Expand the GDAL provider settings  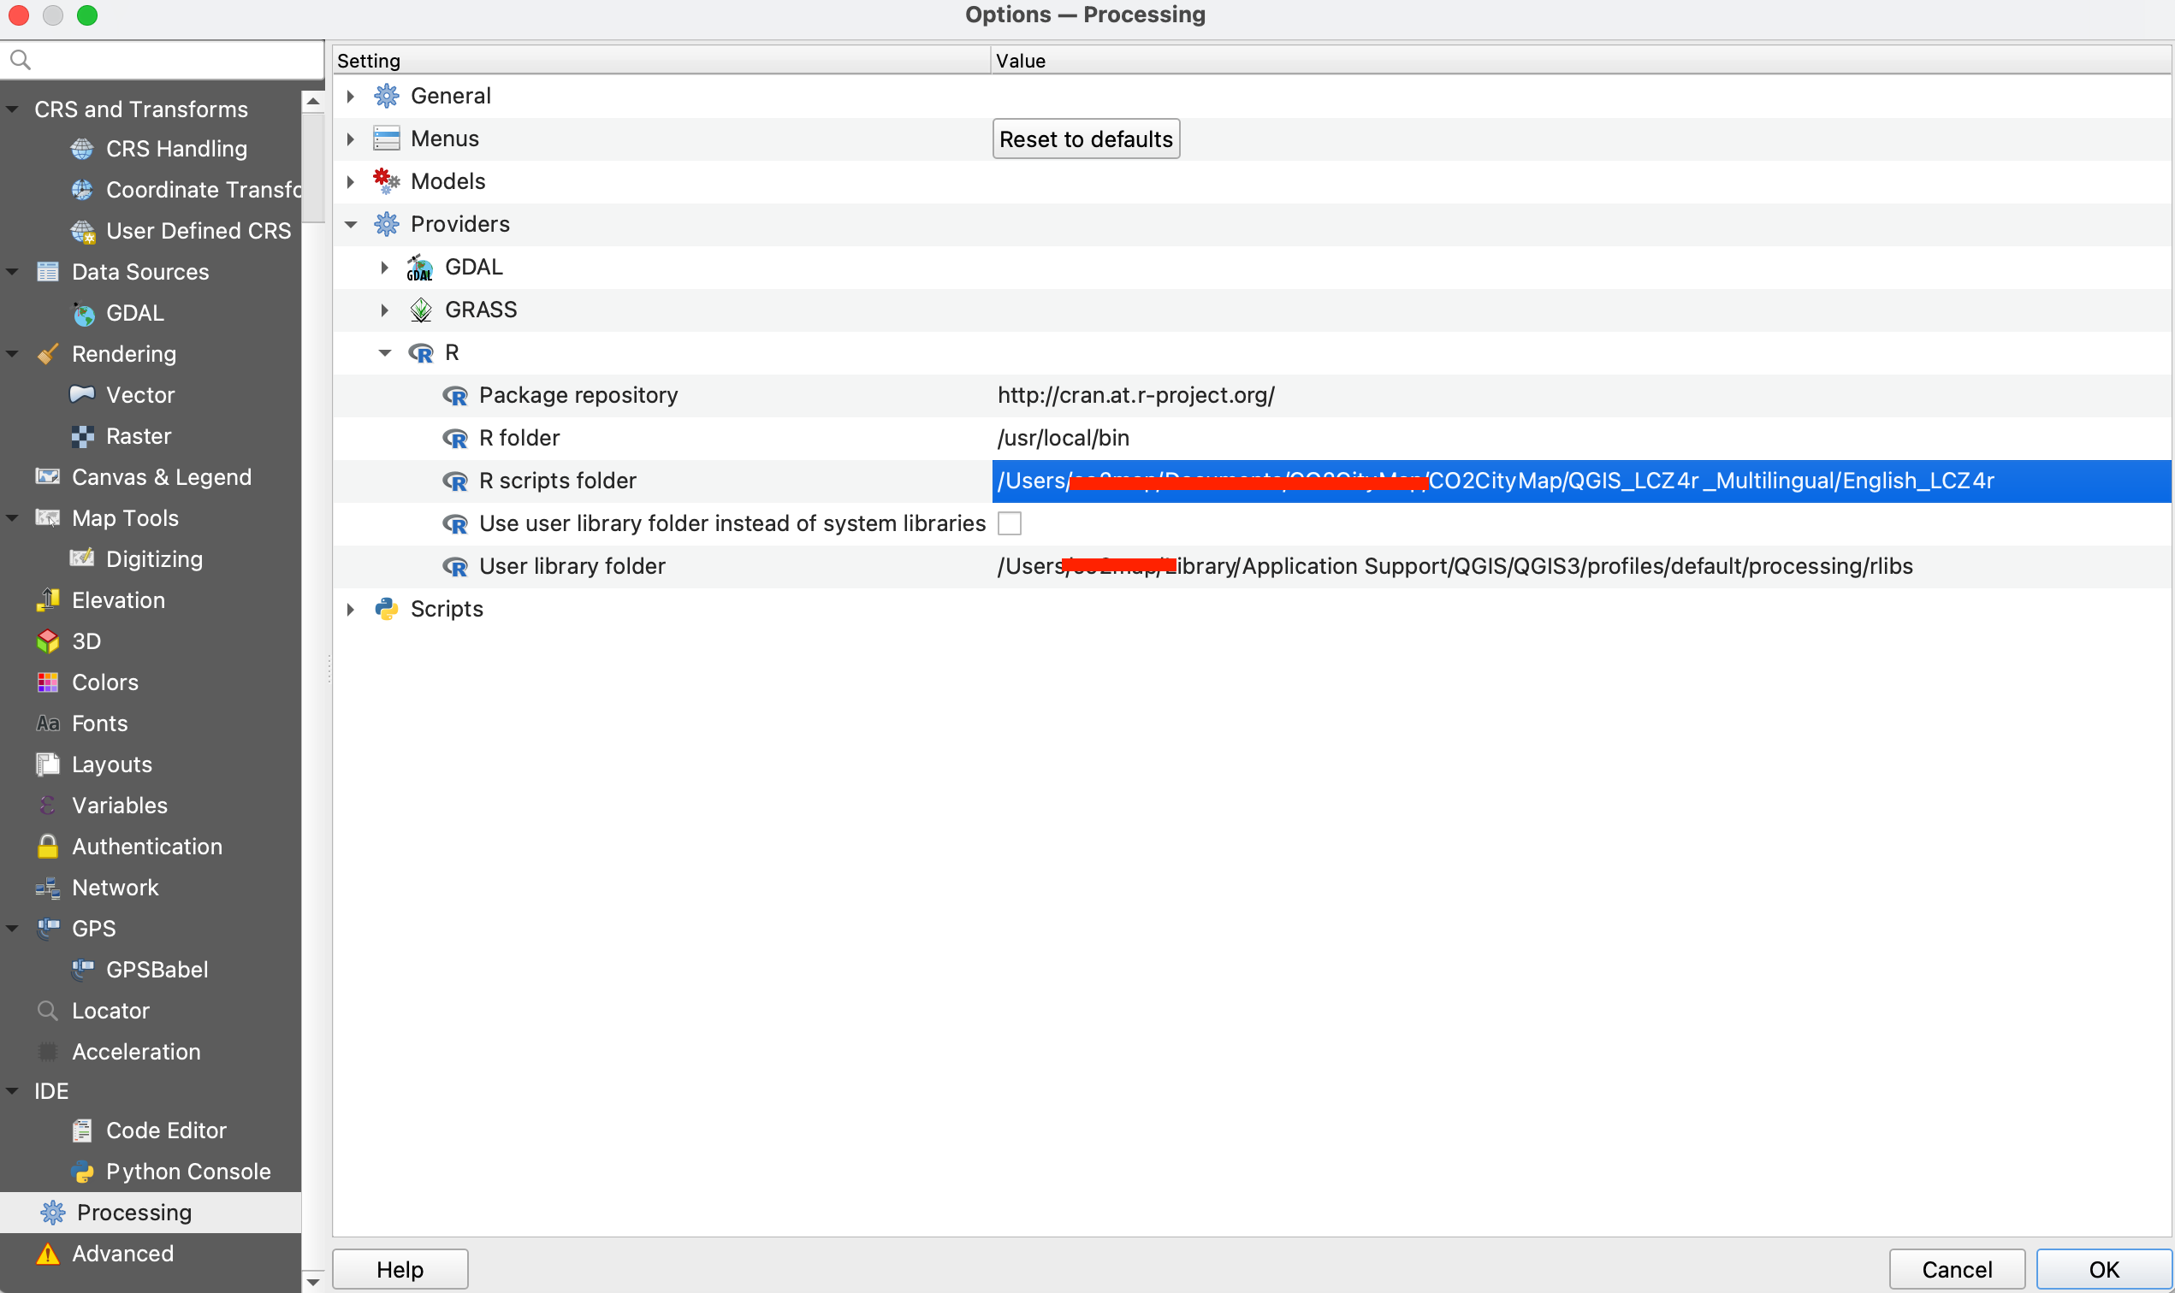[383, 267]
